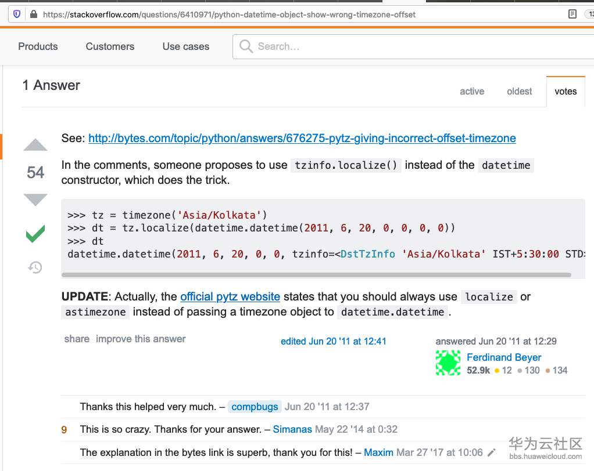The width and height of the screenshot is (594, 471).
Task: Click the pencil edit icon beside Maxim's comment
Action: pyautogui.click(x=492, y=452)
